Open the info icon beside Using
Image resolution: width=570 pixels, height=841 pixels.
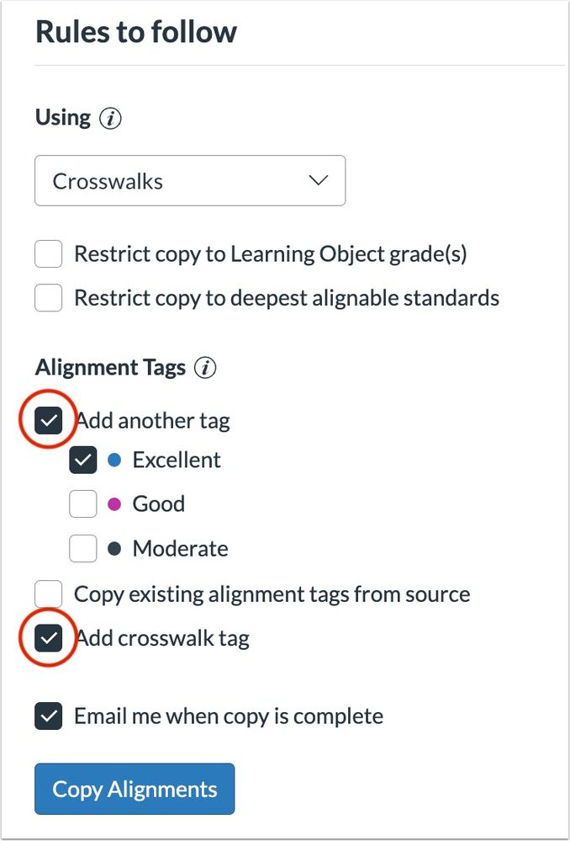(110, 119)
